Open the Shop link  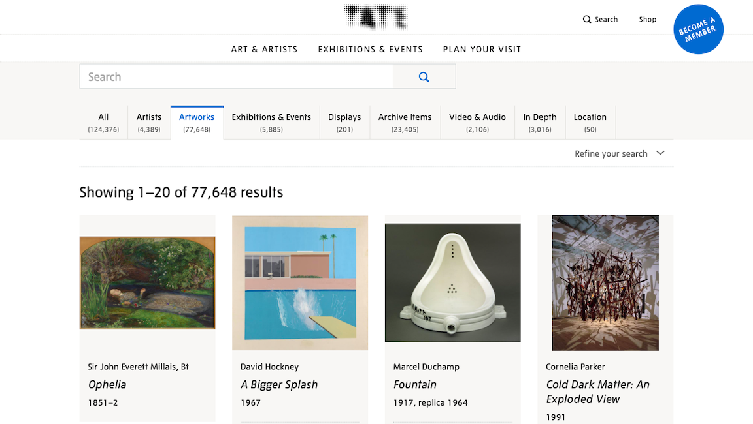coord(647,20)
